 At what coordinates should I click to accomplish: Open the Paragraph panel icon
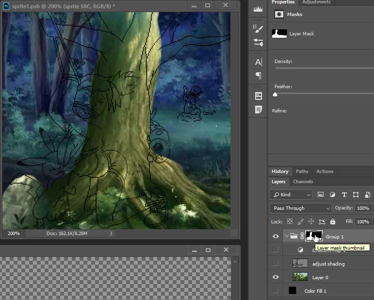click(258, 76)
